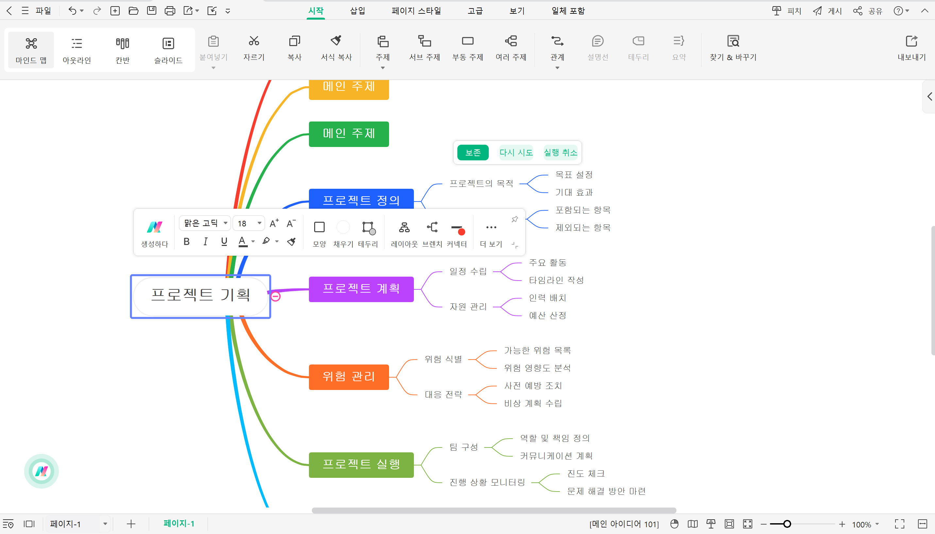Image resolution: width=935 pixels, height=534 pixels.
Task: Pin the floating toolbar
Action: [515, 219]
